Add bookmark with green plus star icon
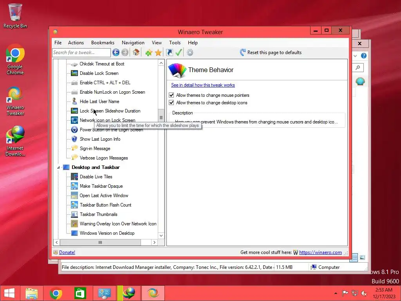This screenshot has height=301, width=401. [x=149, y=53]
